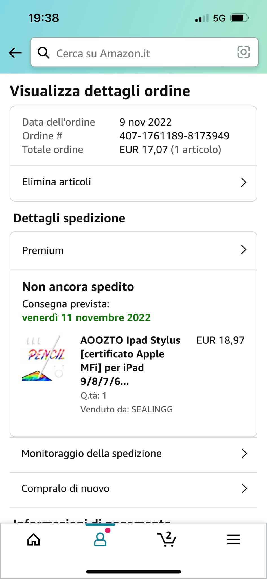Screen dimensions: 267x579
Task: Tap the order number 407-1761189-8173949
Action: click(174, 136)
